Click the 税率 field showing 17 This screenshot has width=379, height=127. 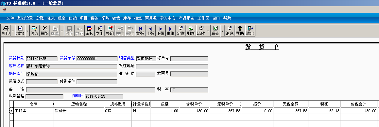tap(189, 90)
